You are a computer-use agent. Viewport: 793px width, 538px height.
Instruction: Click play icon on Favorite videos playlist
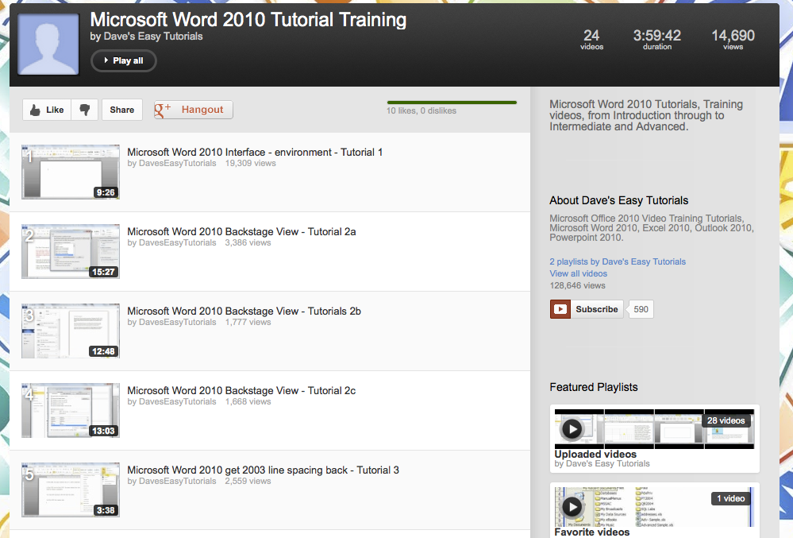572,507
